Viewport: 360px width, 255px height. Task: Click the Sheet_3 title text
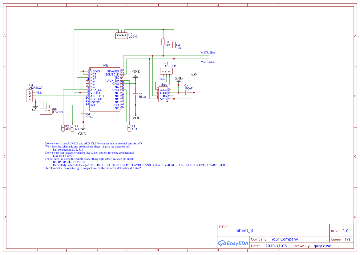244,230
